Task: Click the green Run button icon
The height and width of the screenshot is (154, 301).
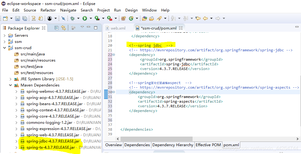Action: (85, 18)
